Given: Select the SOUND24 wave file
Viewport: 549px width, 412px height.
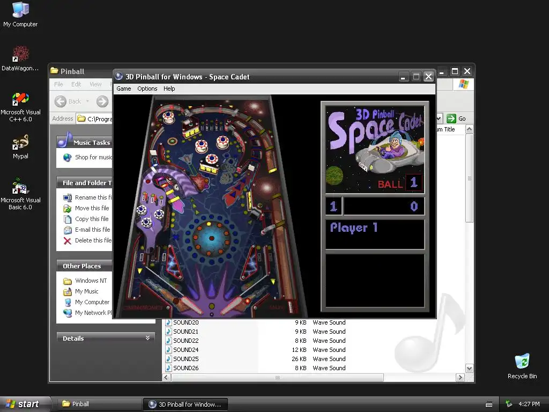Looking at the screenshot, I should point(186,350).
